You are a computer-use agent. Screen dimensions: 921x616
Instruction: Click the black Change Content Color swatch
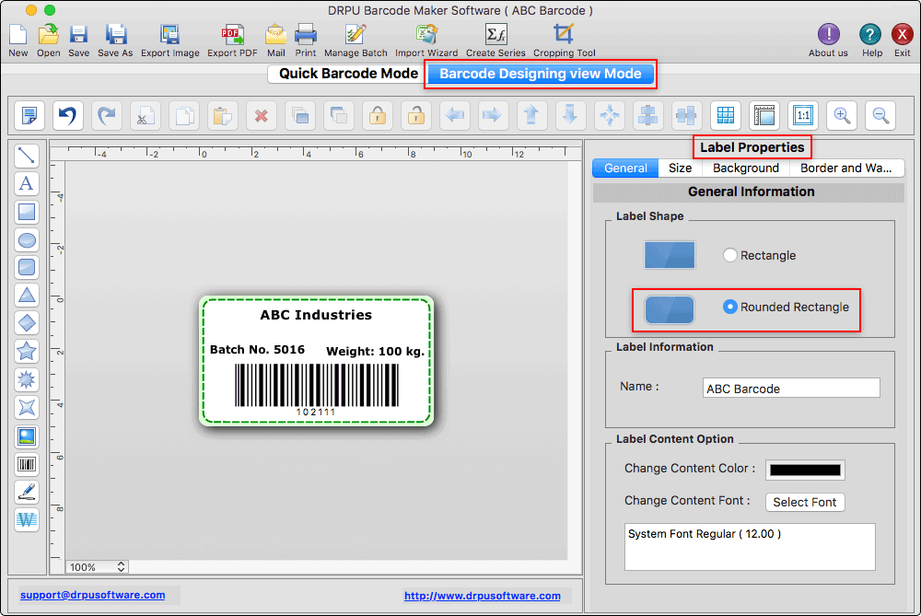coord(805,470)
